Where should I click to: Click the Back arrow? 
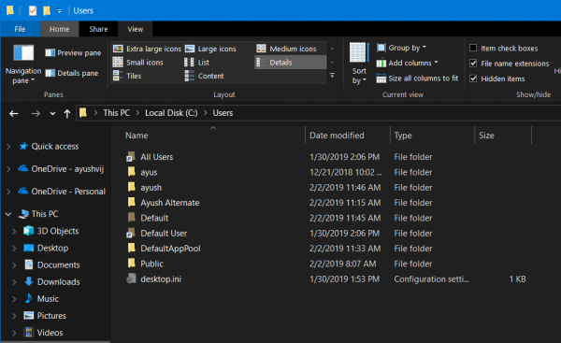14,114
